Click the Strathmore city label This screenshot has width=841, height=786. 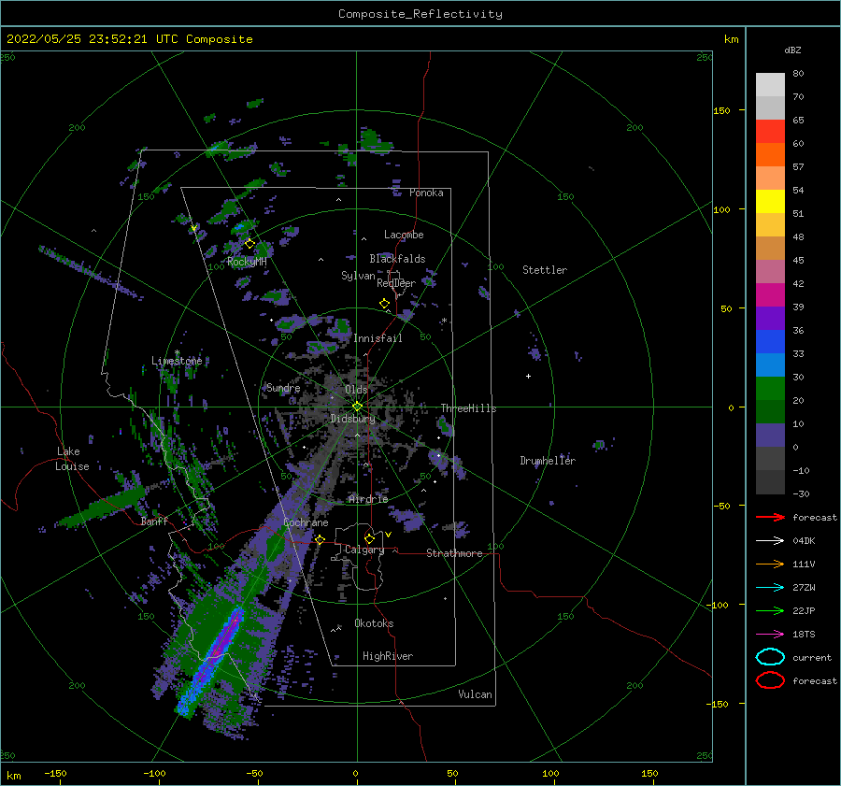(x=454, y=553)
